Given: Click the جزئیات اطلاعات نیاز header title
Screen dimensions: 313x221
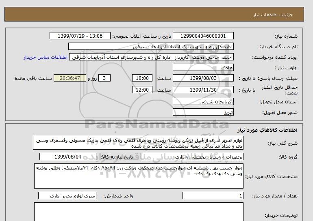Looking at the screenshot, I should click(x=273, y=15).
